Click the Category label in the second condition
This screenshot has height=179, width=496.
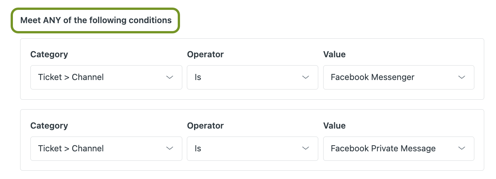[x=49, y=126]
